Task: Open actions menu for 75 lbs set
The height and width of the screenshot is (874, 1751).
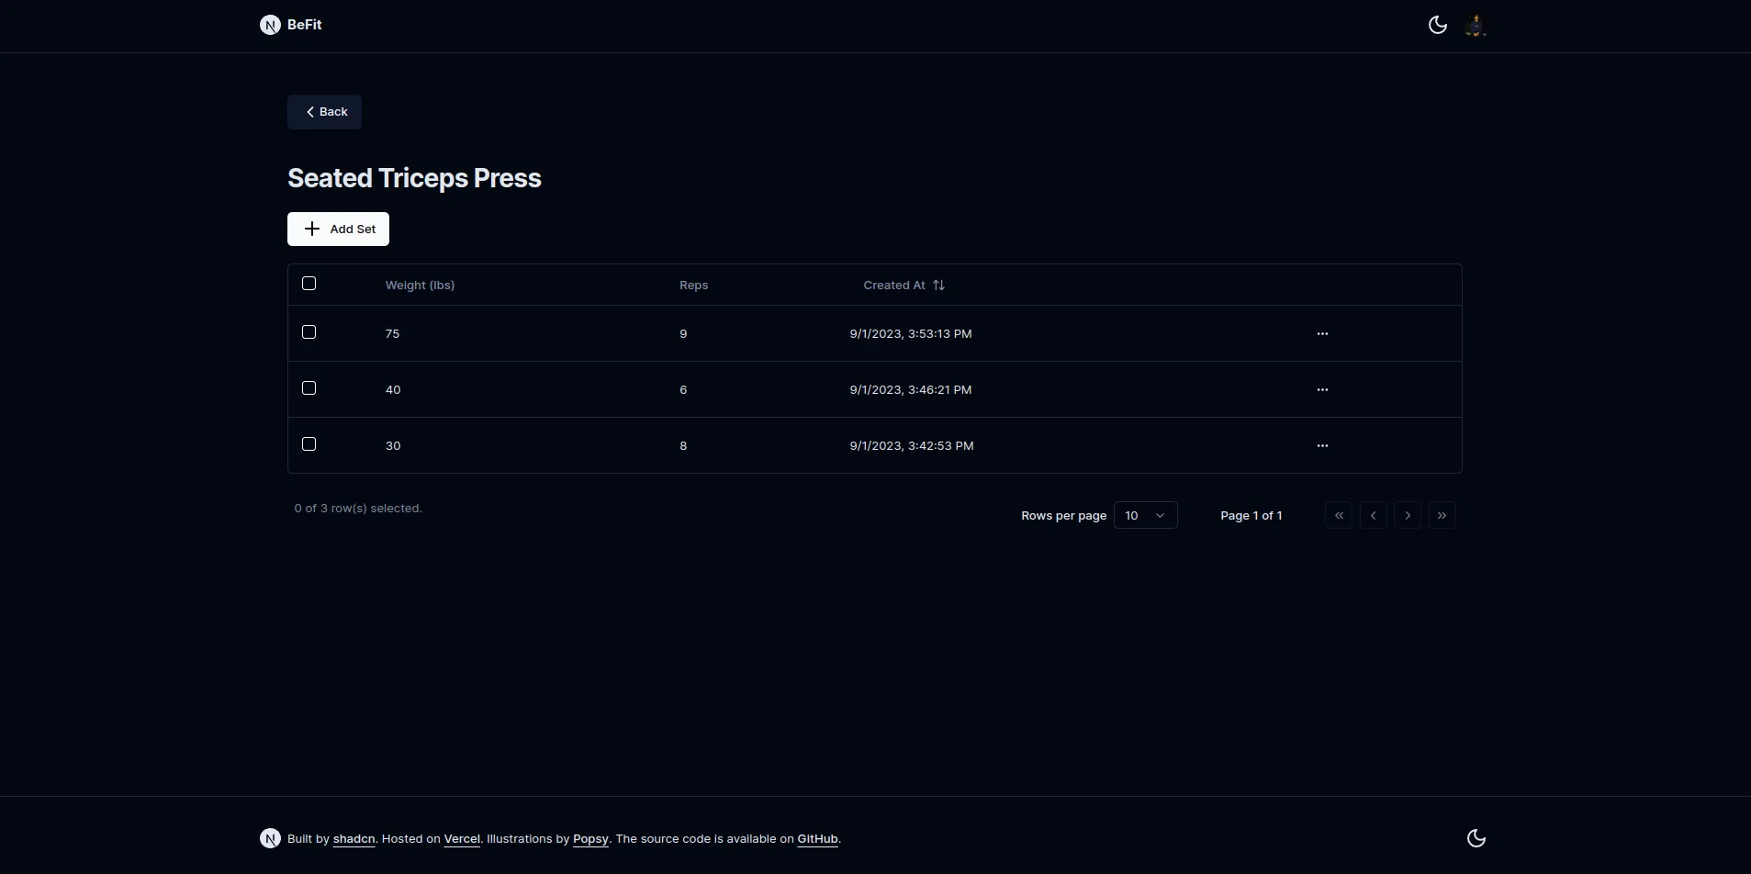Action: click(1322, 333)
